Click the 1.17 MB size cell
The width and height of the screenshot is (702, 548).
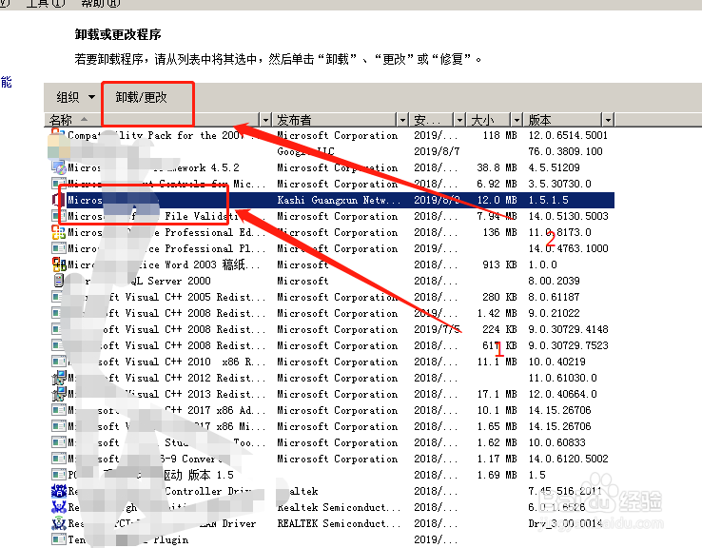click(x=497, y=459)
